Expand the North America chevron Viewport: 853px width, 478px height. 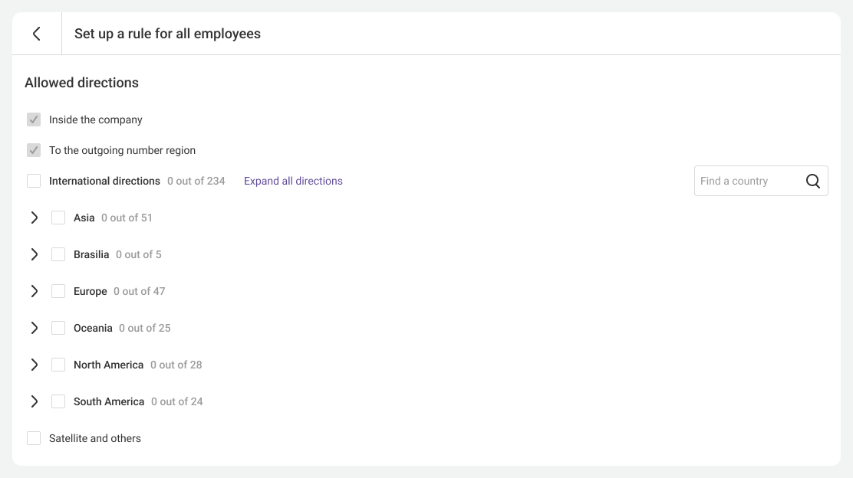[34, 365]
